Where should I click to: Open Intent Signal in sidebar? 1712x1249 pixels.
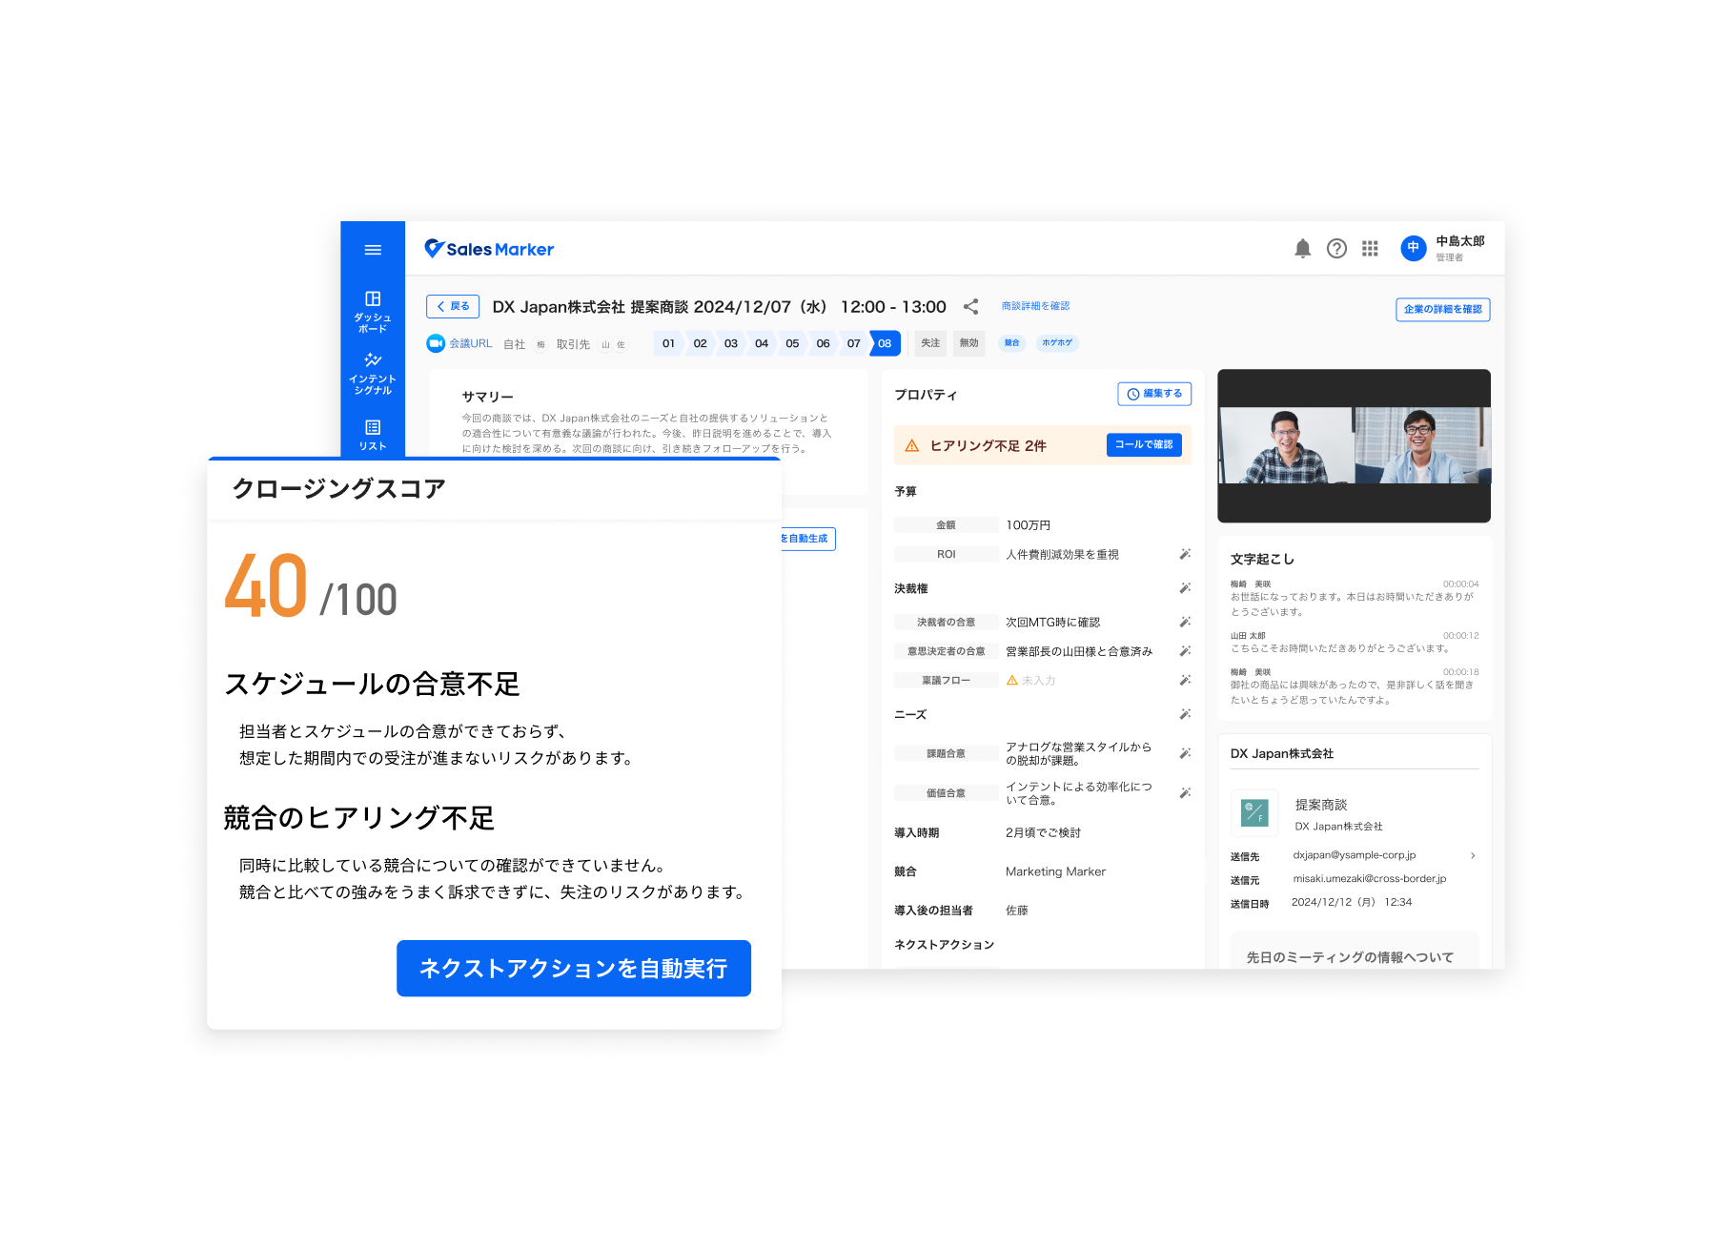373,373
